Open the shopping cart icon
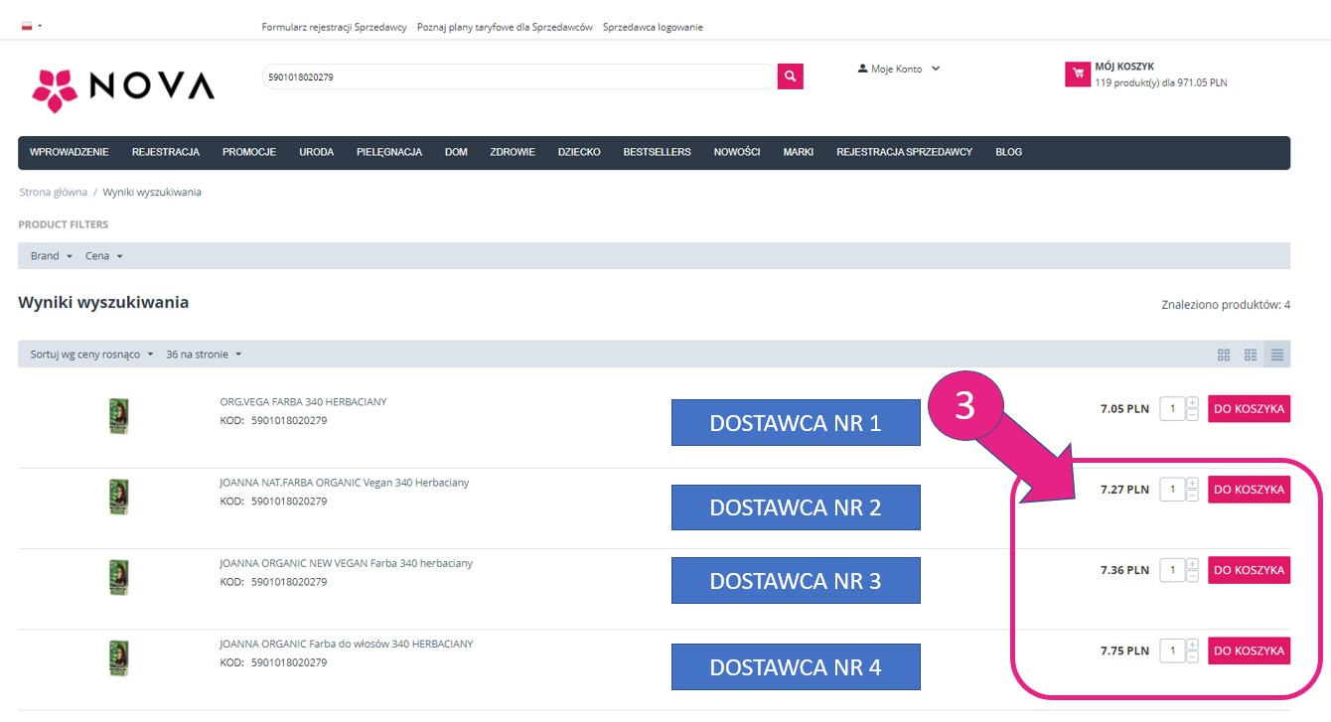The image size is (1331, 722). pos(1077,74)
